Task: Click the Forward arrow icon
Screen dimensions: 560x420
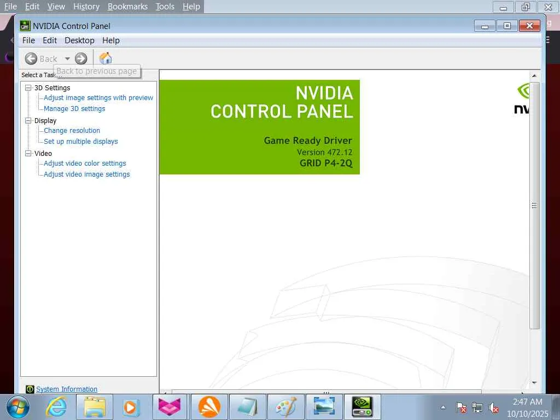Action: (81, 59)
